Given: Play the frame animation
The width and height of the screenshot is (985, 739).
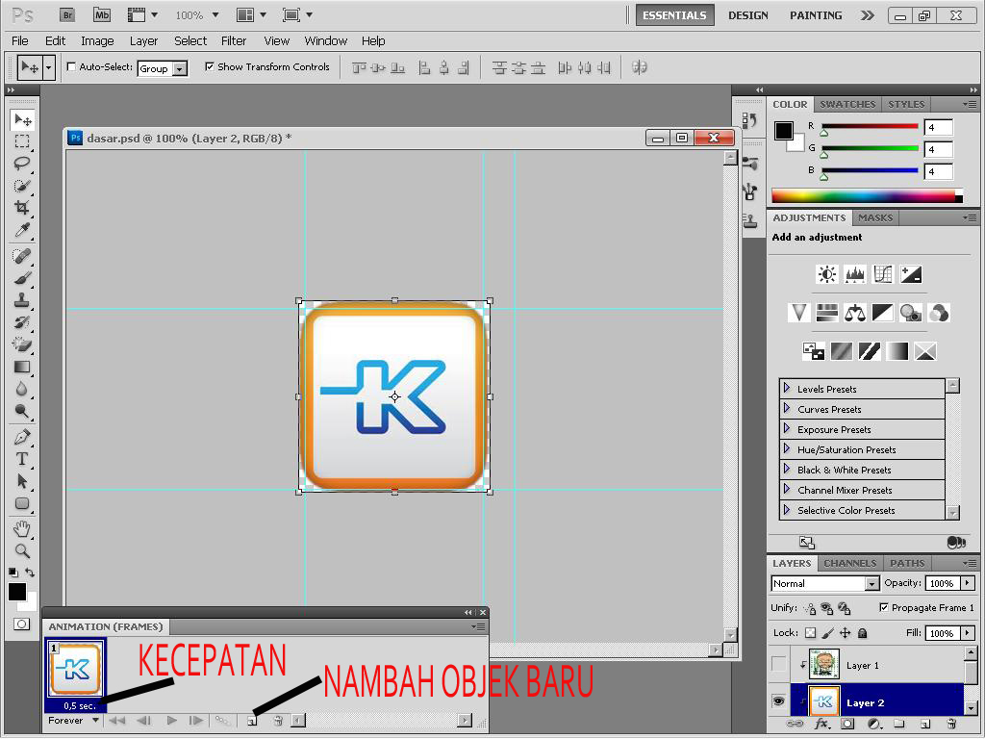Looking at the screenshot, I should pyautogui.click(x=171, y=721).
